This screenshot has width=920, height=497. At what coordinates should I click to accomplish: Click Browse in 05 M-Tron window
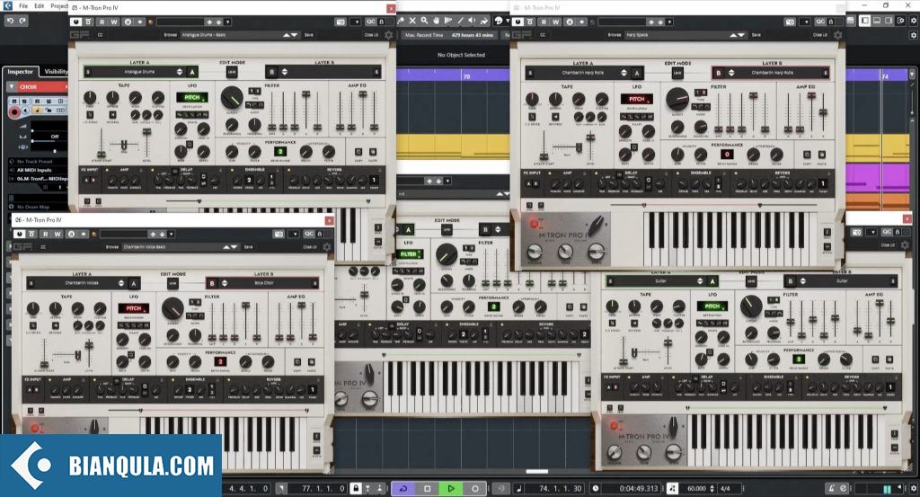[x=171, y=35]
